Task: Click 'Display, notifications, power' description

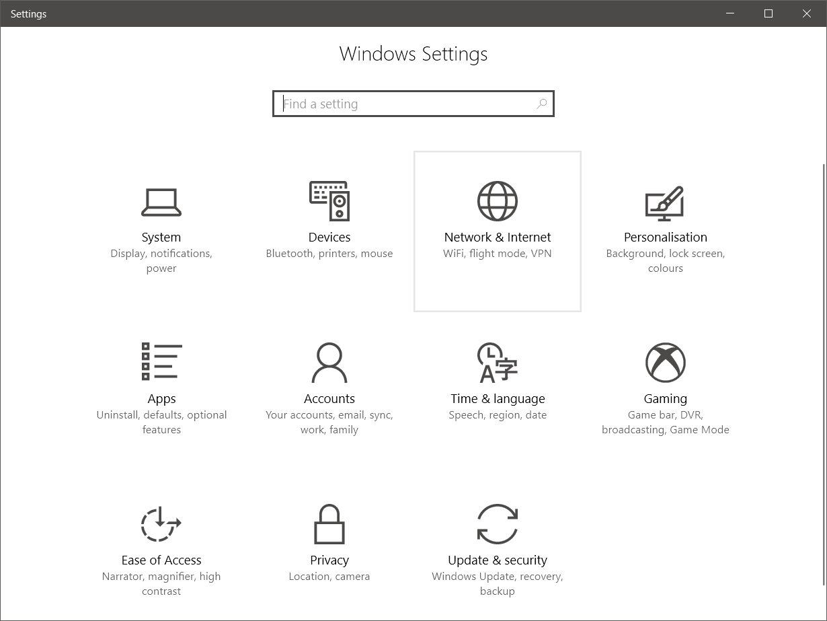Action: click(x=161, y=261)
